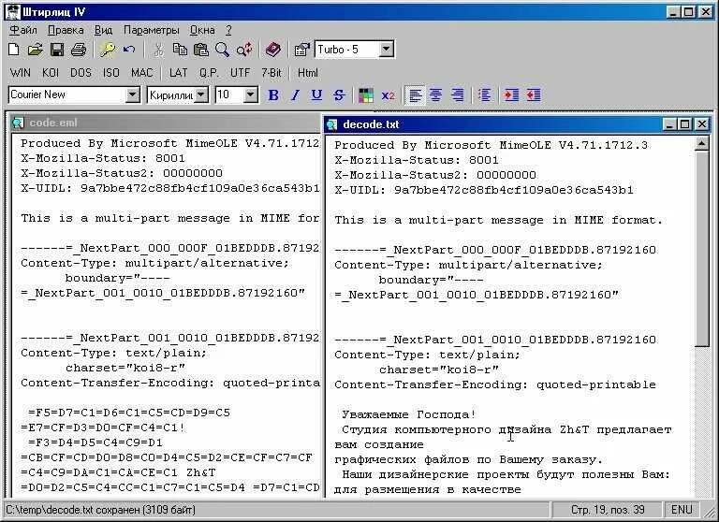Image resolution: width=719 pixels, height=522 pixels.
Task: Open the settings properties icon beside Turbo
Action: coord(301,49)
